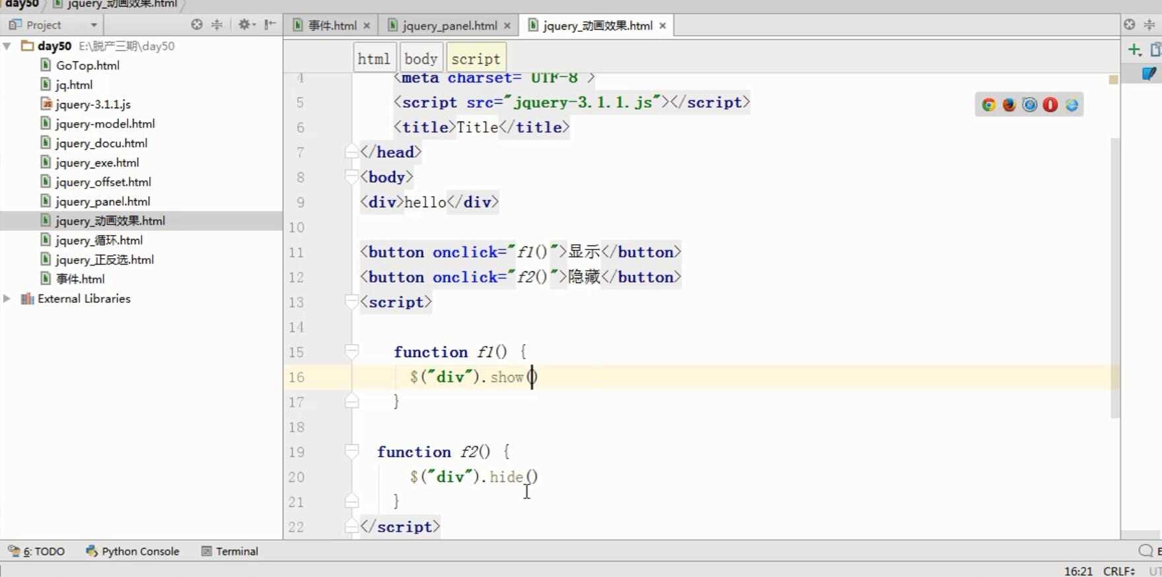Select jquery_exe.html file
The image size is (1162, 577).
[x=97, y=162]
